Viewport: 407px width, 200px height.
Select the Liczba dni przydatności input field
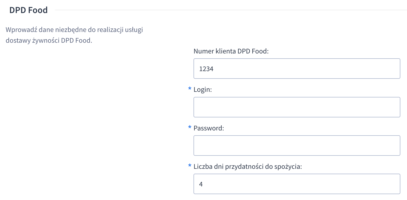point(297,184)
